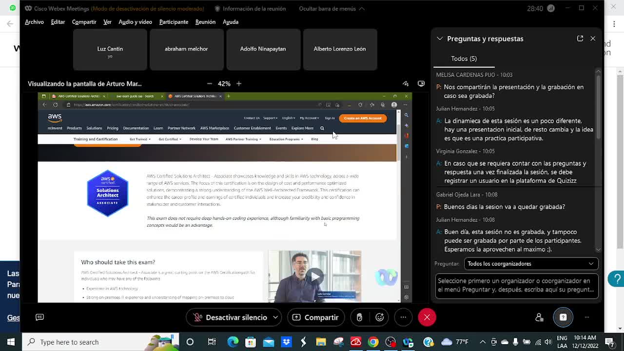The height and width of the screenshot is (351, 624).
Task: Open the Editar menu
Action: pos(58,22)
